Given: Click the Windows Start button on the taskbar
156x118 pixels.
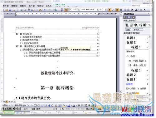Looking at the screenshot, I should pos(7,113).
